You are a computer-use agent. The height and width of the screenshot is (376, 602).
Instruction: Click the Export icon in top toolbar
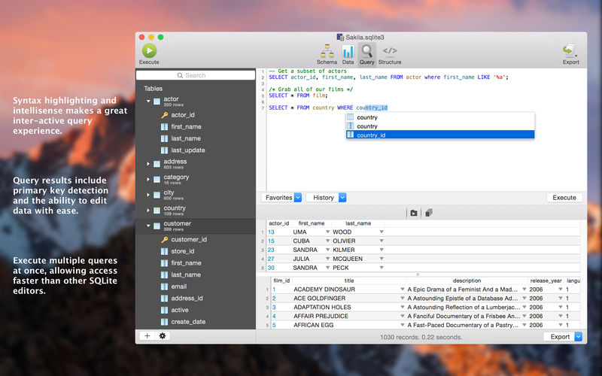[x=570, y=52]
